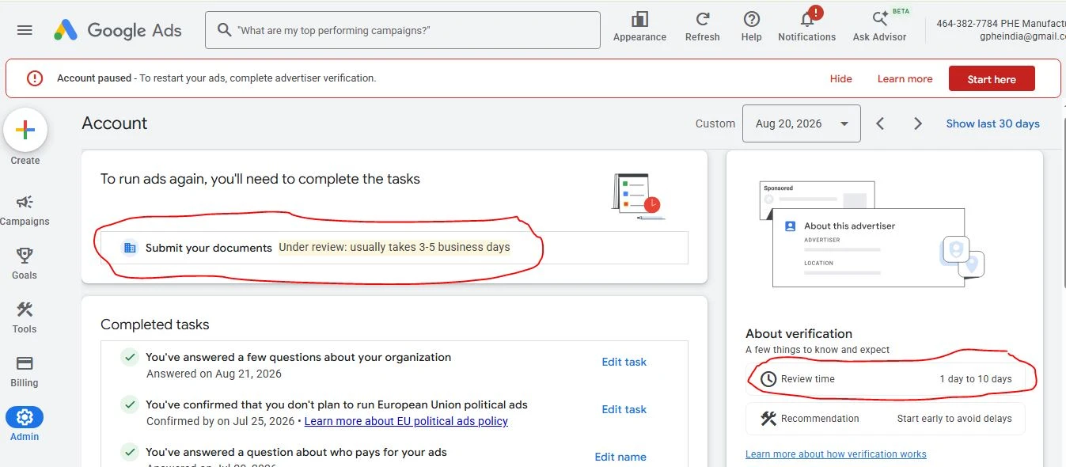
Task: Click checkmark beside organization questions task
Action: point(130,358)
